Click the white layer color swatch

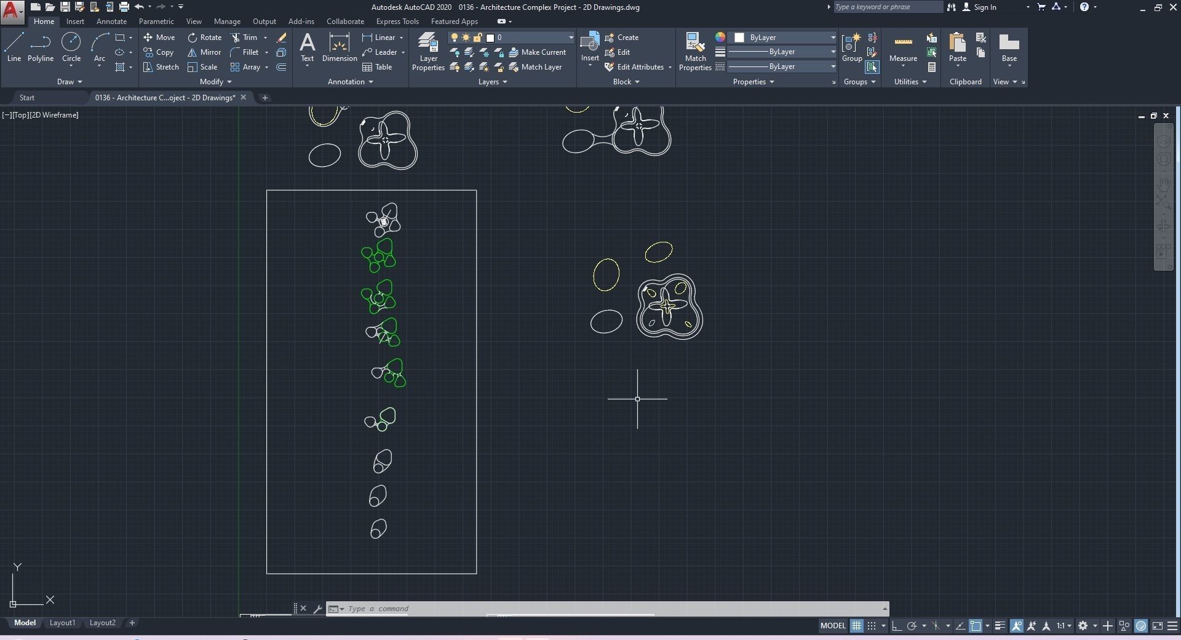click(x=490, y=38)
